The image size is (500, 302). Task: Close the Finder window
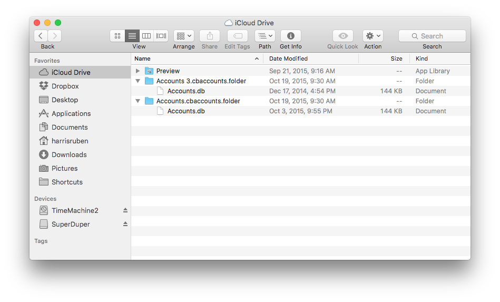(x=37, y=23)
